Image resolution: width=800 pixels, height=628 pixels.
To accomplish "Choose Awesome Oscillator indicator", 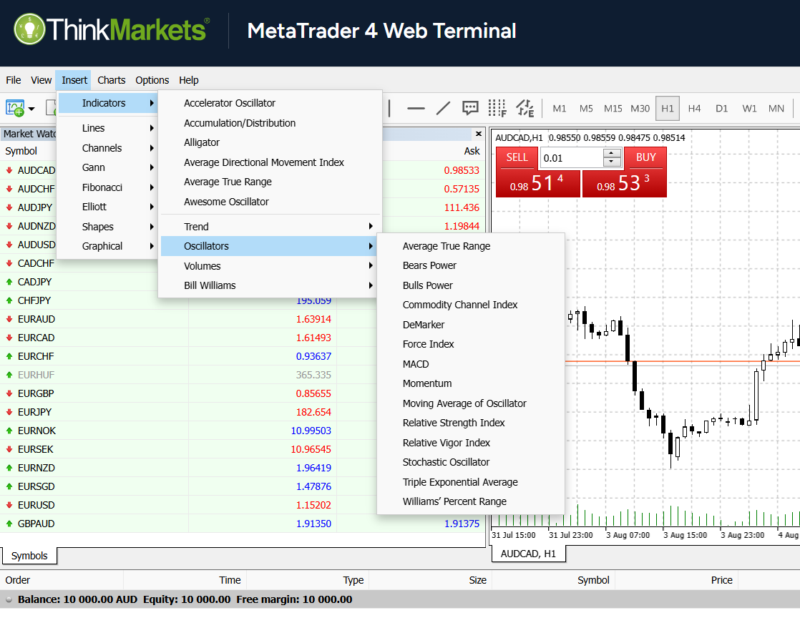I will click(x=270, y=202).
